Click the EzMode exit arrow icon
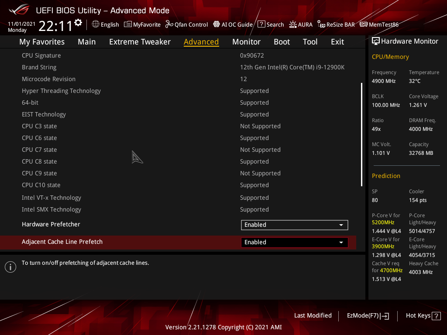447x335 pixels. tap(385, 316)
